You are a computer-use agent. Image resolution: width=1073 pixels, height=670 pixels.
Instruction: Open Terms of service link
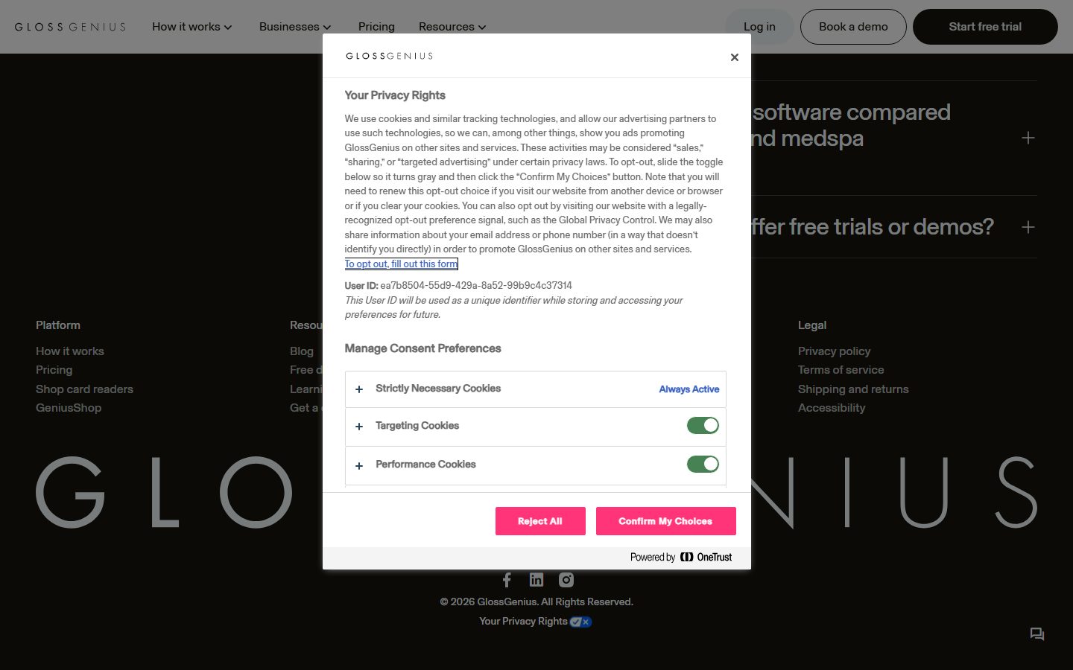(x=841, y=370)
